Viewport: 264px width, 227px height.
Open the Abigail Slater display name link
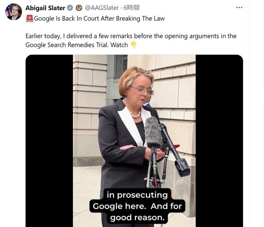click(x=45, y=8)
